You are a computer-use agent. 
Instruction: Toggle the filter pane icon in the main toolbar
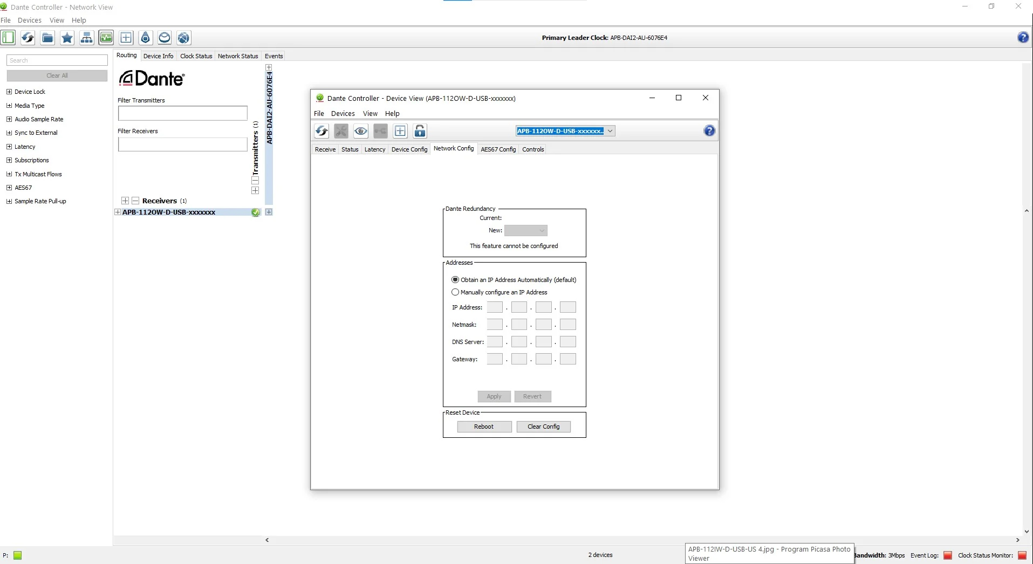click(8, 38)
